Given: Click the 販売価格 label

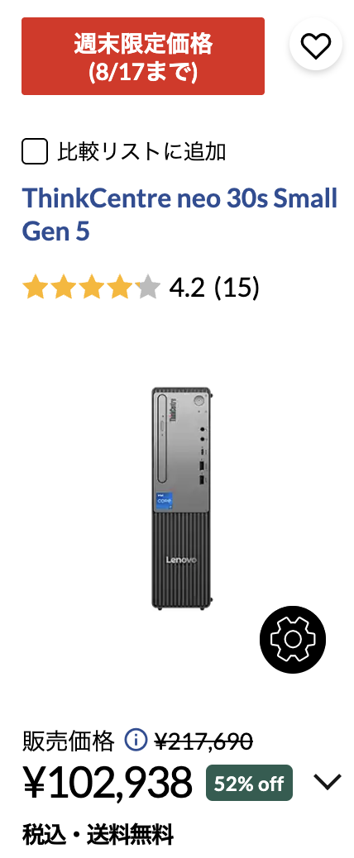Looking at the screenshot, I should coord(69,741).
